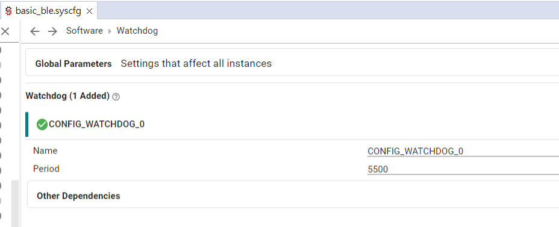Switch to the basic_ble.syscfg tab

pyautogui.click(x=48, y=11)
